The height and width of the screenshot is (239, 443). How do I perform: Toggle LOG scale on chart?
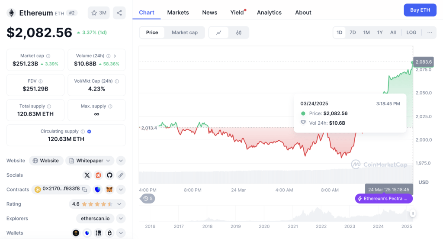point(411,32)
